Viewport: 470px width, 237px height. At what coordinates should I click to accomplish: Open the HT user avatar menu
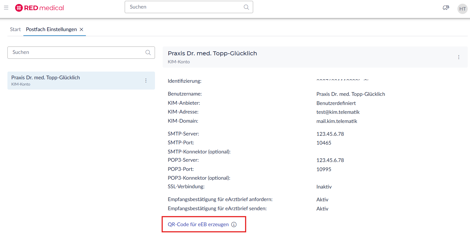tap(462, 9)
